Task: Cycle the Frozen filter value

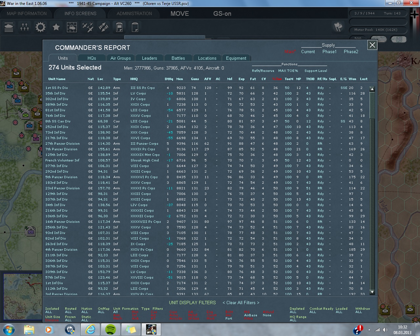Action: coord(68,320)
